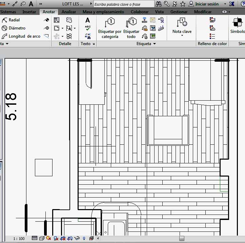The width and height of the screenshot is (245, 243).
Task: Toggle temporary hide/isolate lightbulb icon
Action: tap(84, 239)
